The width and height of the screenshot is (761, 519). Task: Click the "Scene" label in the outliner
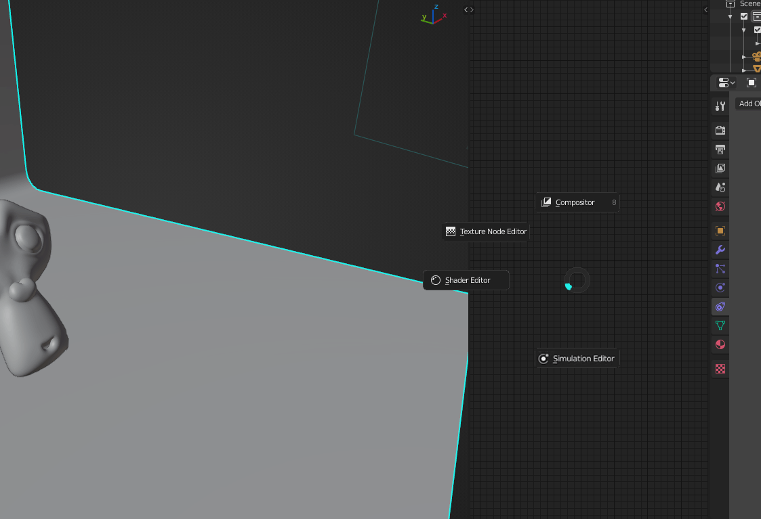750,3
